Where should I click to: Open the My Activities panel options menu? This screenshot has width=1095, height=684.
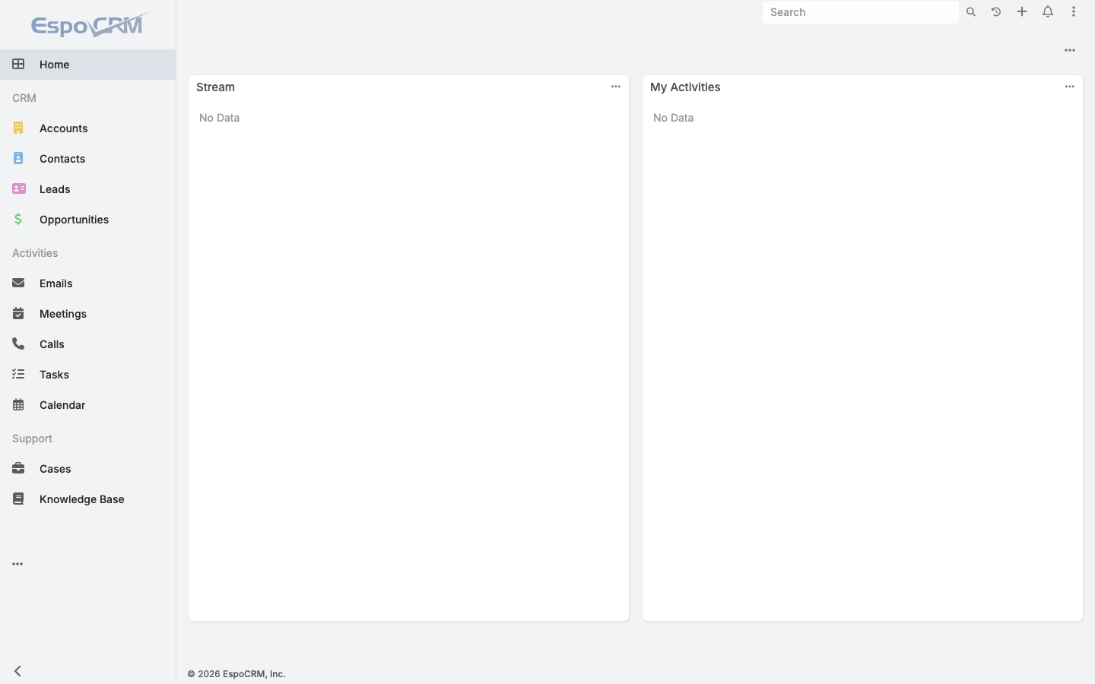[1070, 87]
